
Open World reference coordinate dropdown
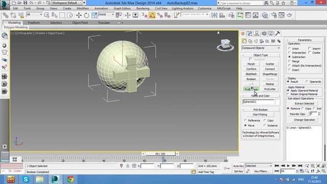106,14
